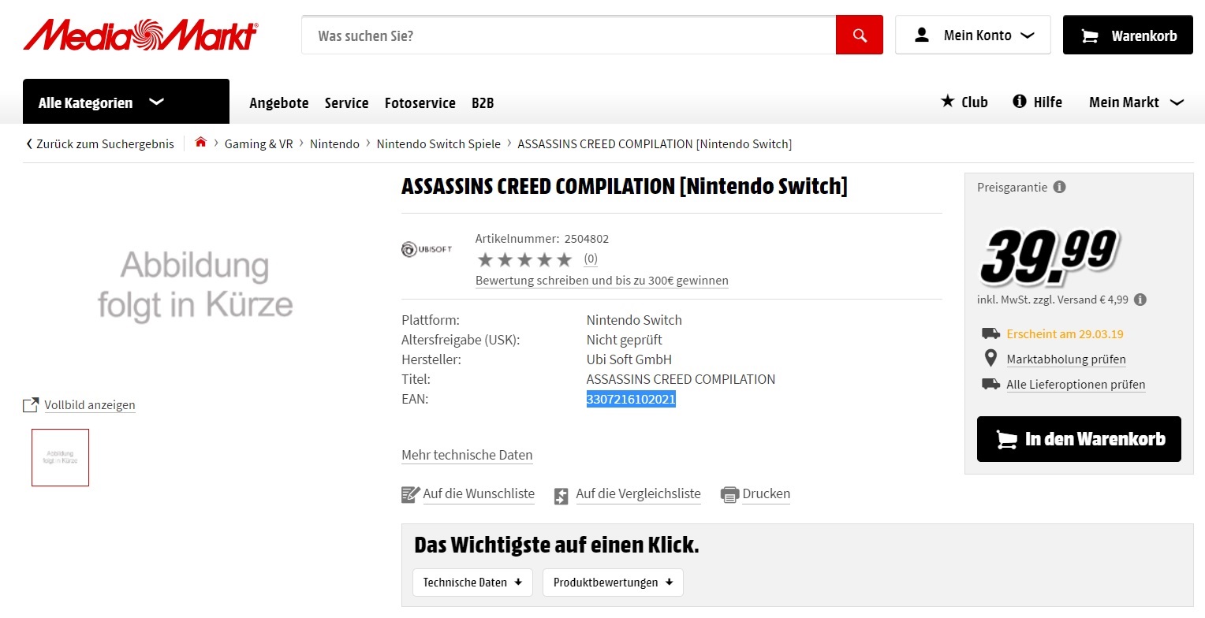Click the Auf die Wunschliste link

[478, 494]
